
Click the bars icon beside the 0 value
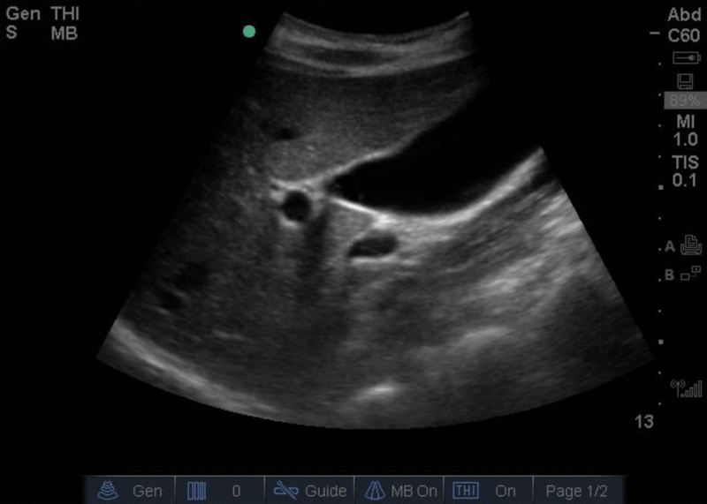click(x=196, y=491)
